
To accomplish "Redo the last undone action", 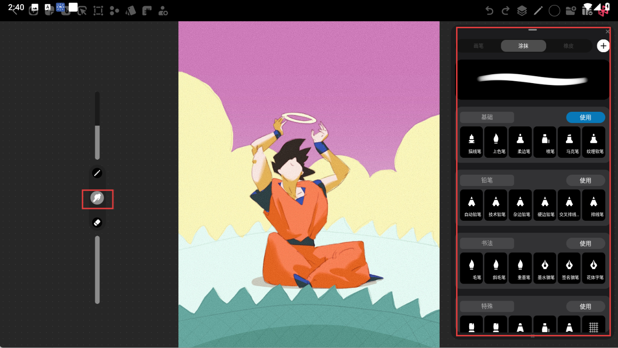I will (505, 11).
